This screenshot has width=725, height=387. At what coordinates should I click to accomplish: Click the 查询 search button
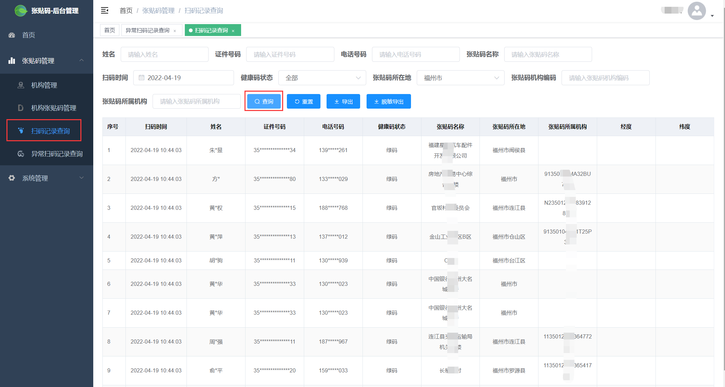point(264,101)
